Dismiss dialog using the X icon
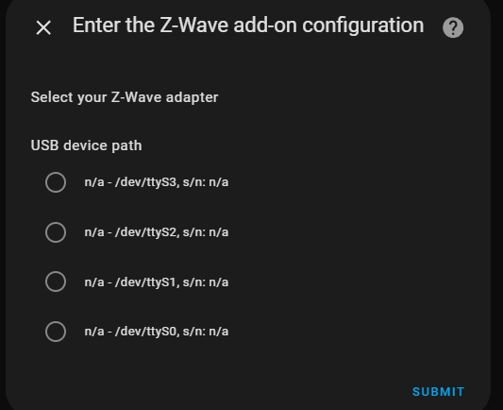The width and height of the screenshot is (503, 410). 43,27
